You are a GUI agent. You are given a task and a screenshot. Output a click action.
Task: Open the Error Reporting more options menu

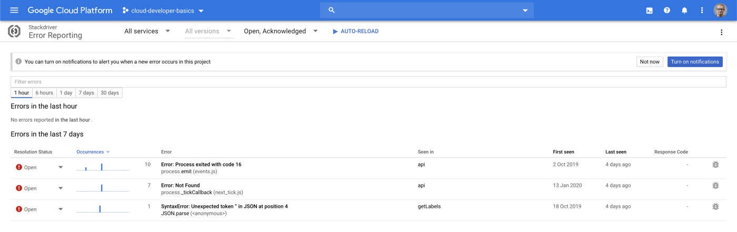(721, 33)
